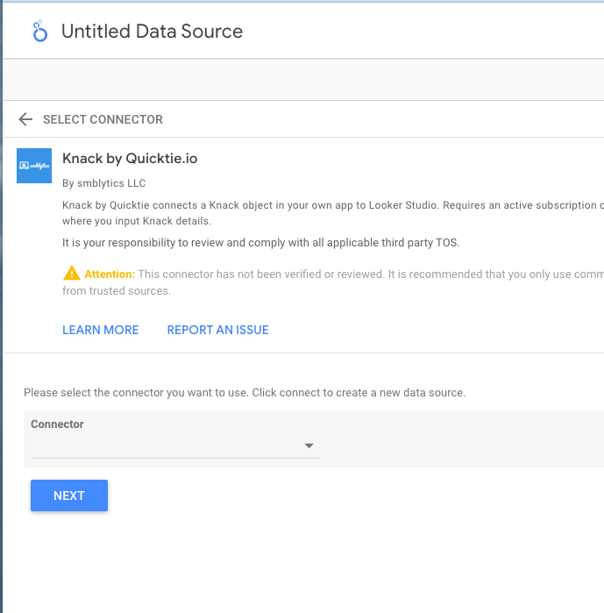Open the Learn More link
Viewport: 604px width, 613px height.
click(101, 330)
